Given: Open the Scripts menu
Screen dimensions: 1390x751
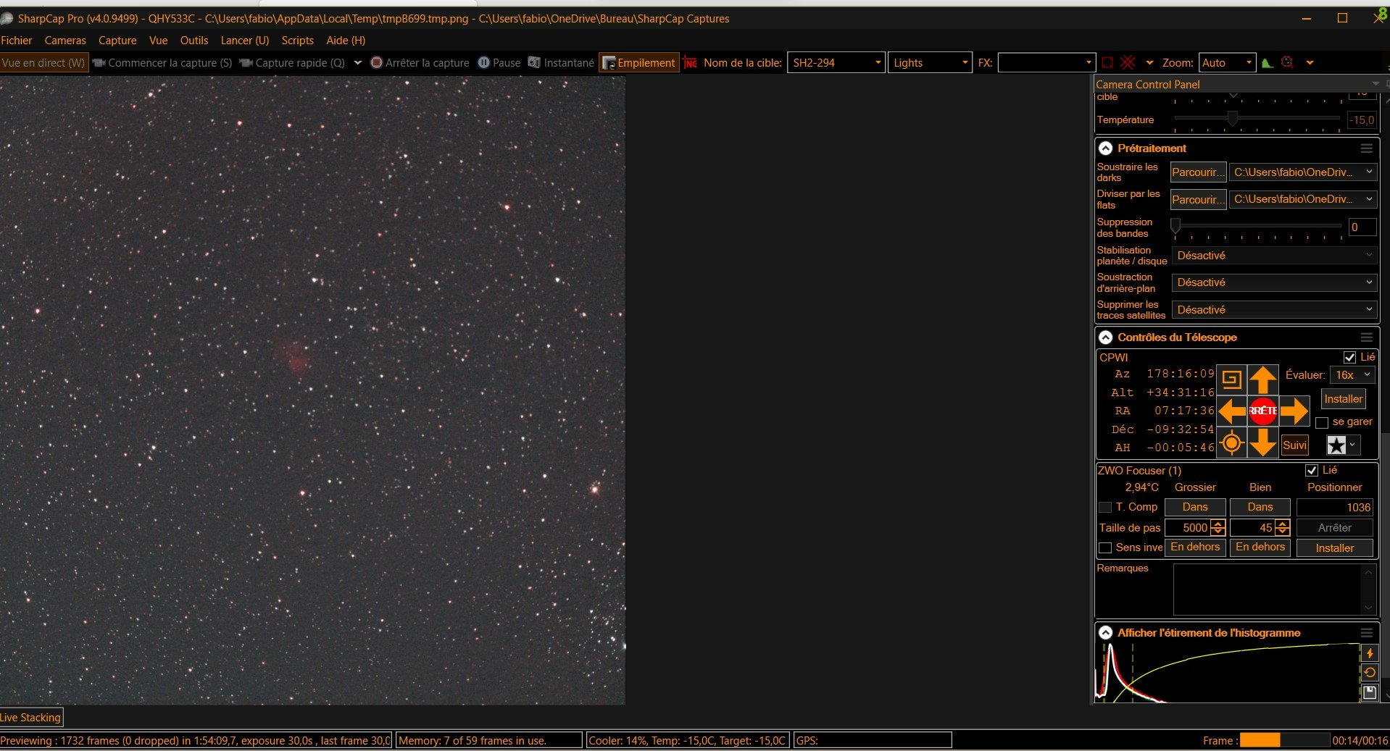Looking at the screenshot, I should (x=297, y=41).
